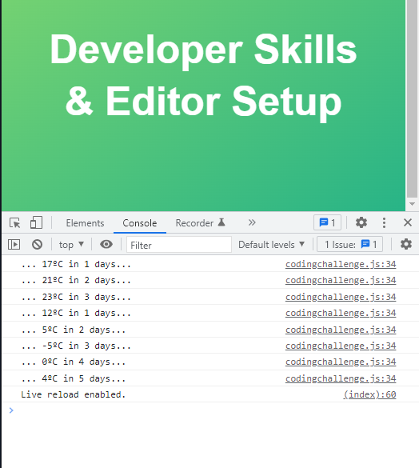The height and width of the screenshot is (468, 419).
Task: Open the top JavaScript context dropdown
Action: point(72,245)
